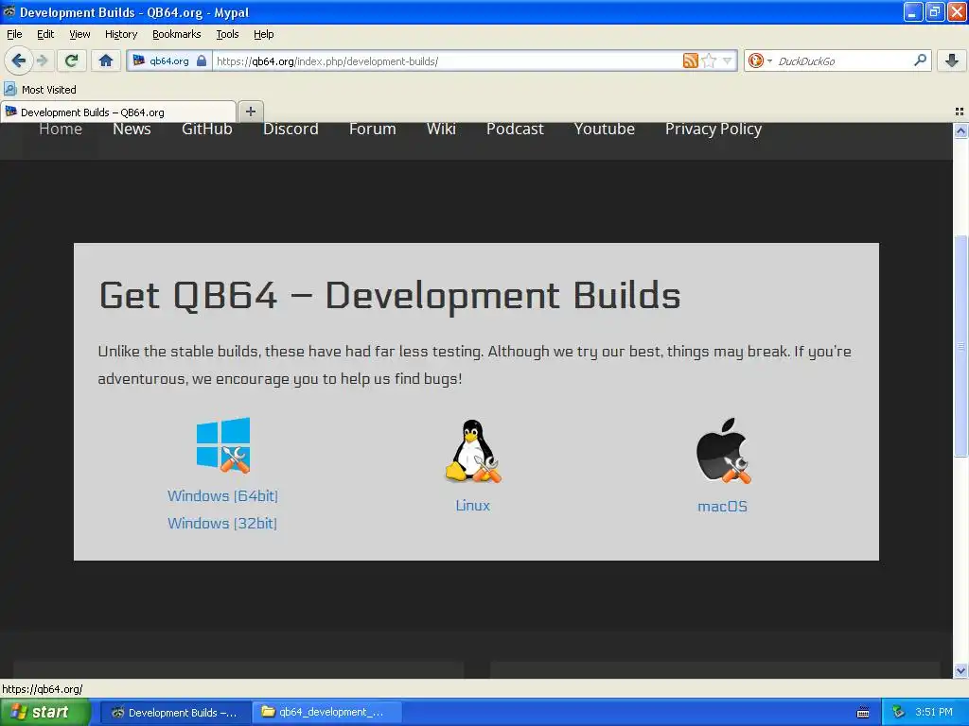The width and height of the screenshot is (969, 726).
Task: Click the Get QB64 – Development Builds heading
Action: [389, 295]
